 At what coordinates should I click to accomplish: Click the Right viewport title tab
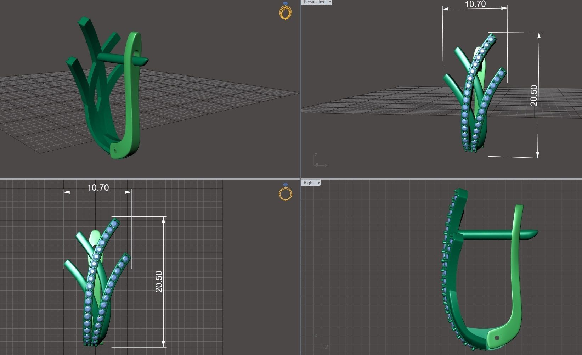tap(309, 183)
